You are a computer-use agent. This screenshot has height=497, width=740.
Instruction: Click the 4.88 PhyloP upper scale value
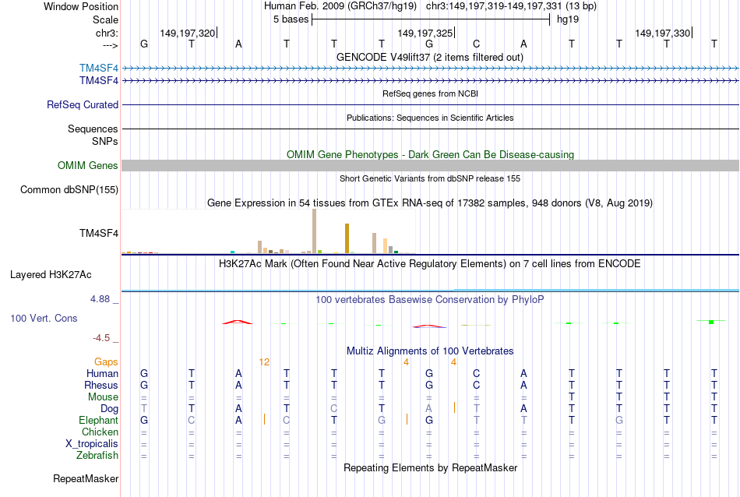100,299
